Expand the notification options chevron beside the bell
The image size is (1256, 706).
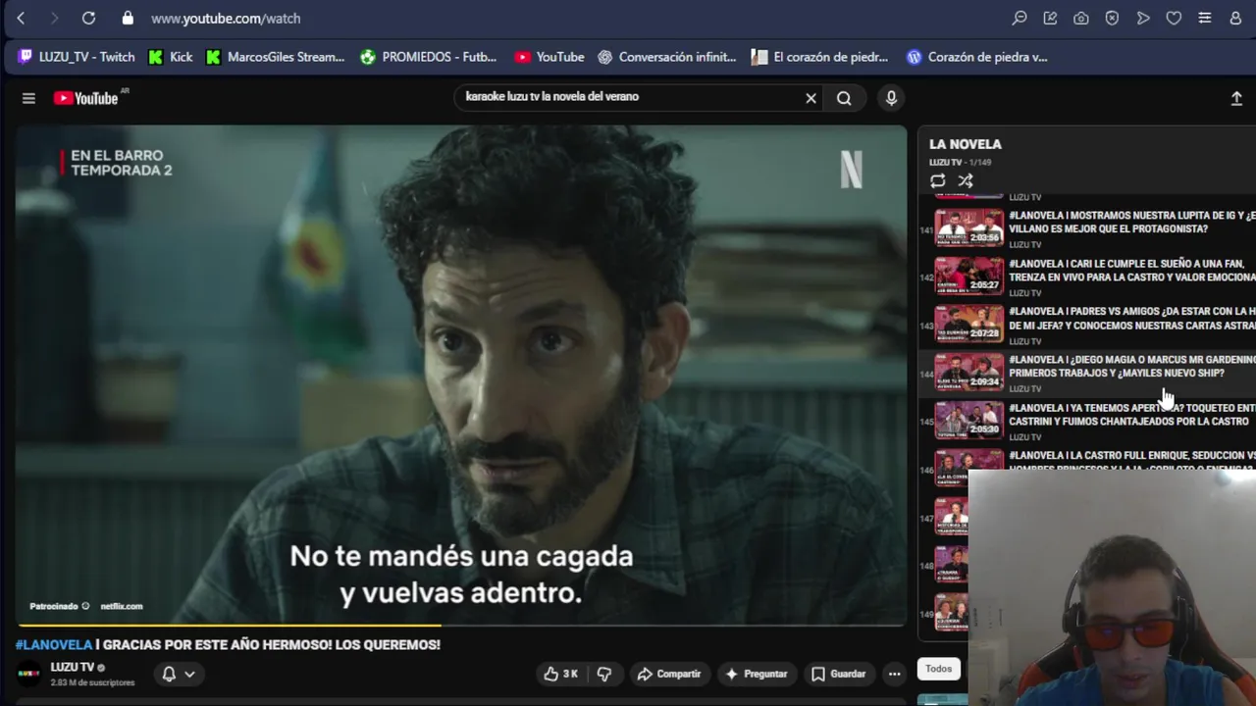[x=189, y=674]
